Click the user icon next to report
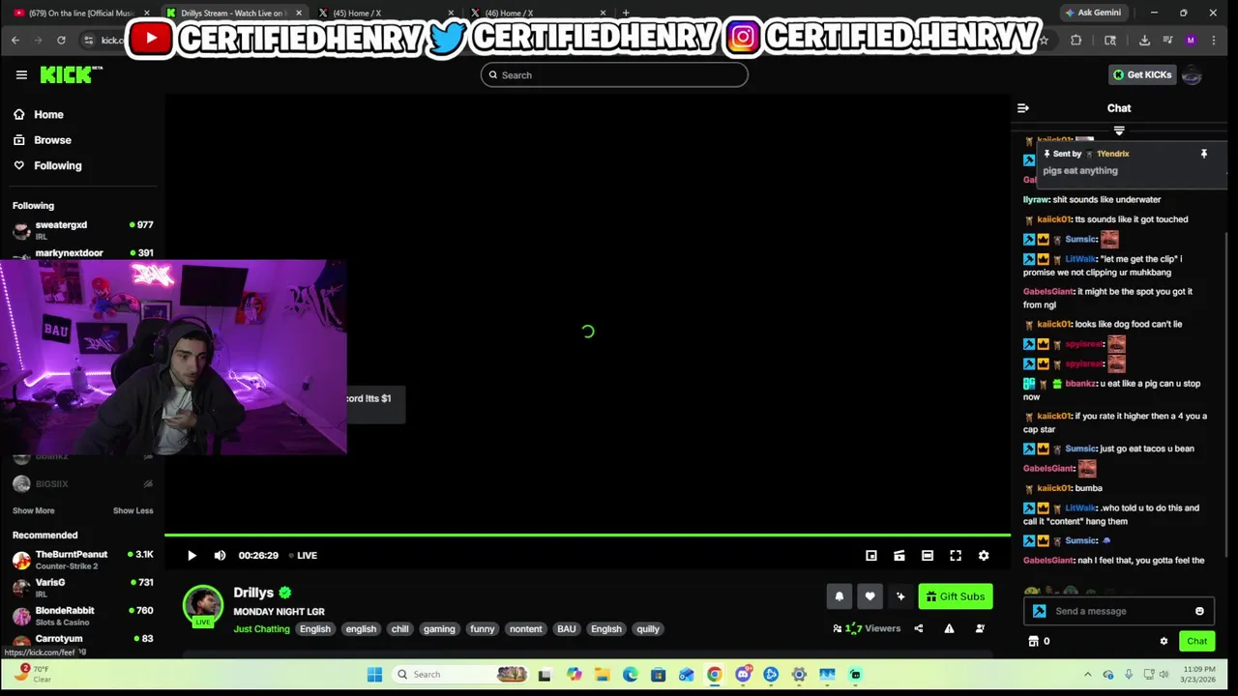The width and height of the screenshot is (1238, 696). (x=980, y=628)
